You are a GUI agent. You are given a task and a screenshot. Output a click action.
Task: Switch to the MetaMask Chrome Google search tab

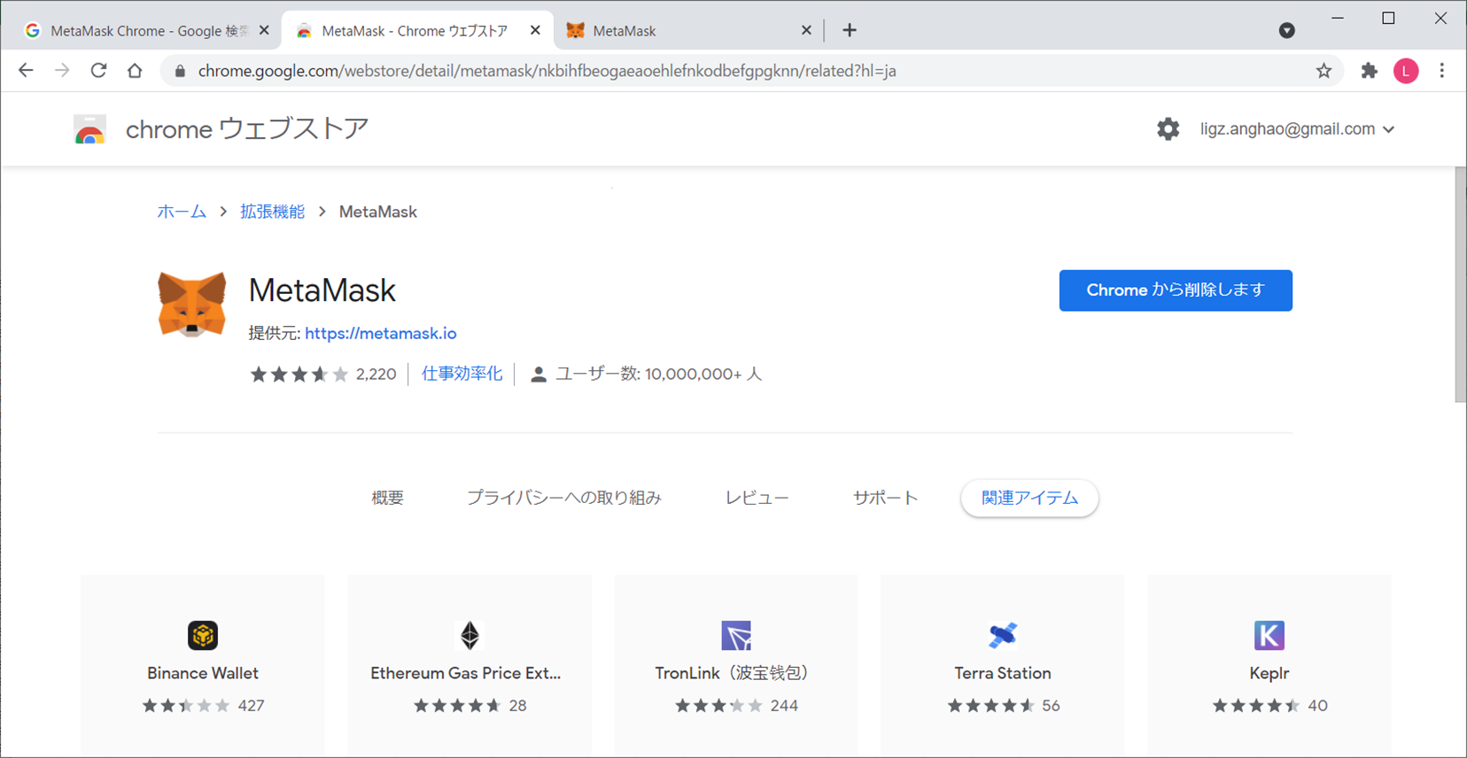[147, 30]
